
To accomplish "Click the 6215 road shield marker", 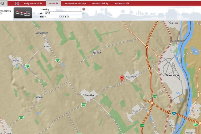I will [21, 117].
